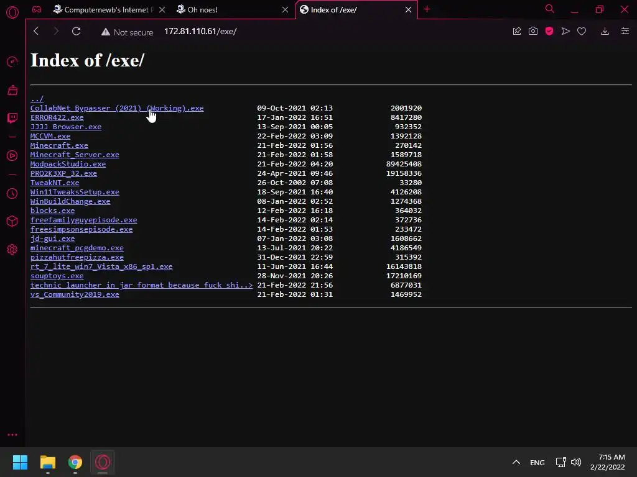
Task: Click PRO2K3XP_32.exe link
Action: point(64,173)
